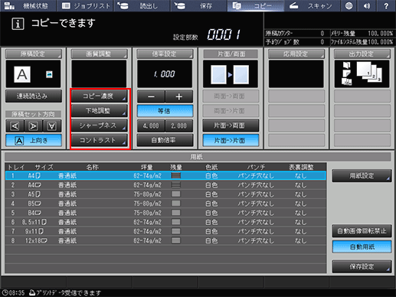Open the コントラスト contrast setting
The height and width of the screenshot is (297, 396).
[99, 140]
